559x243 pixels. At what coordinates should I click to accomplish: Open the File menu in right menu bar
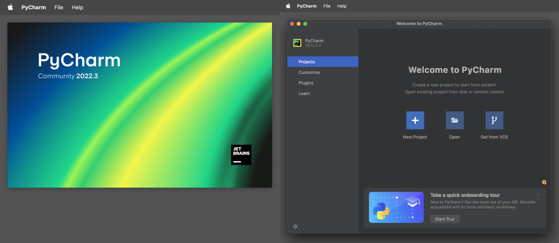tap(327, 6)
